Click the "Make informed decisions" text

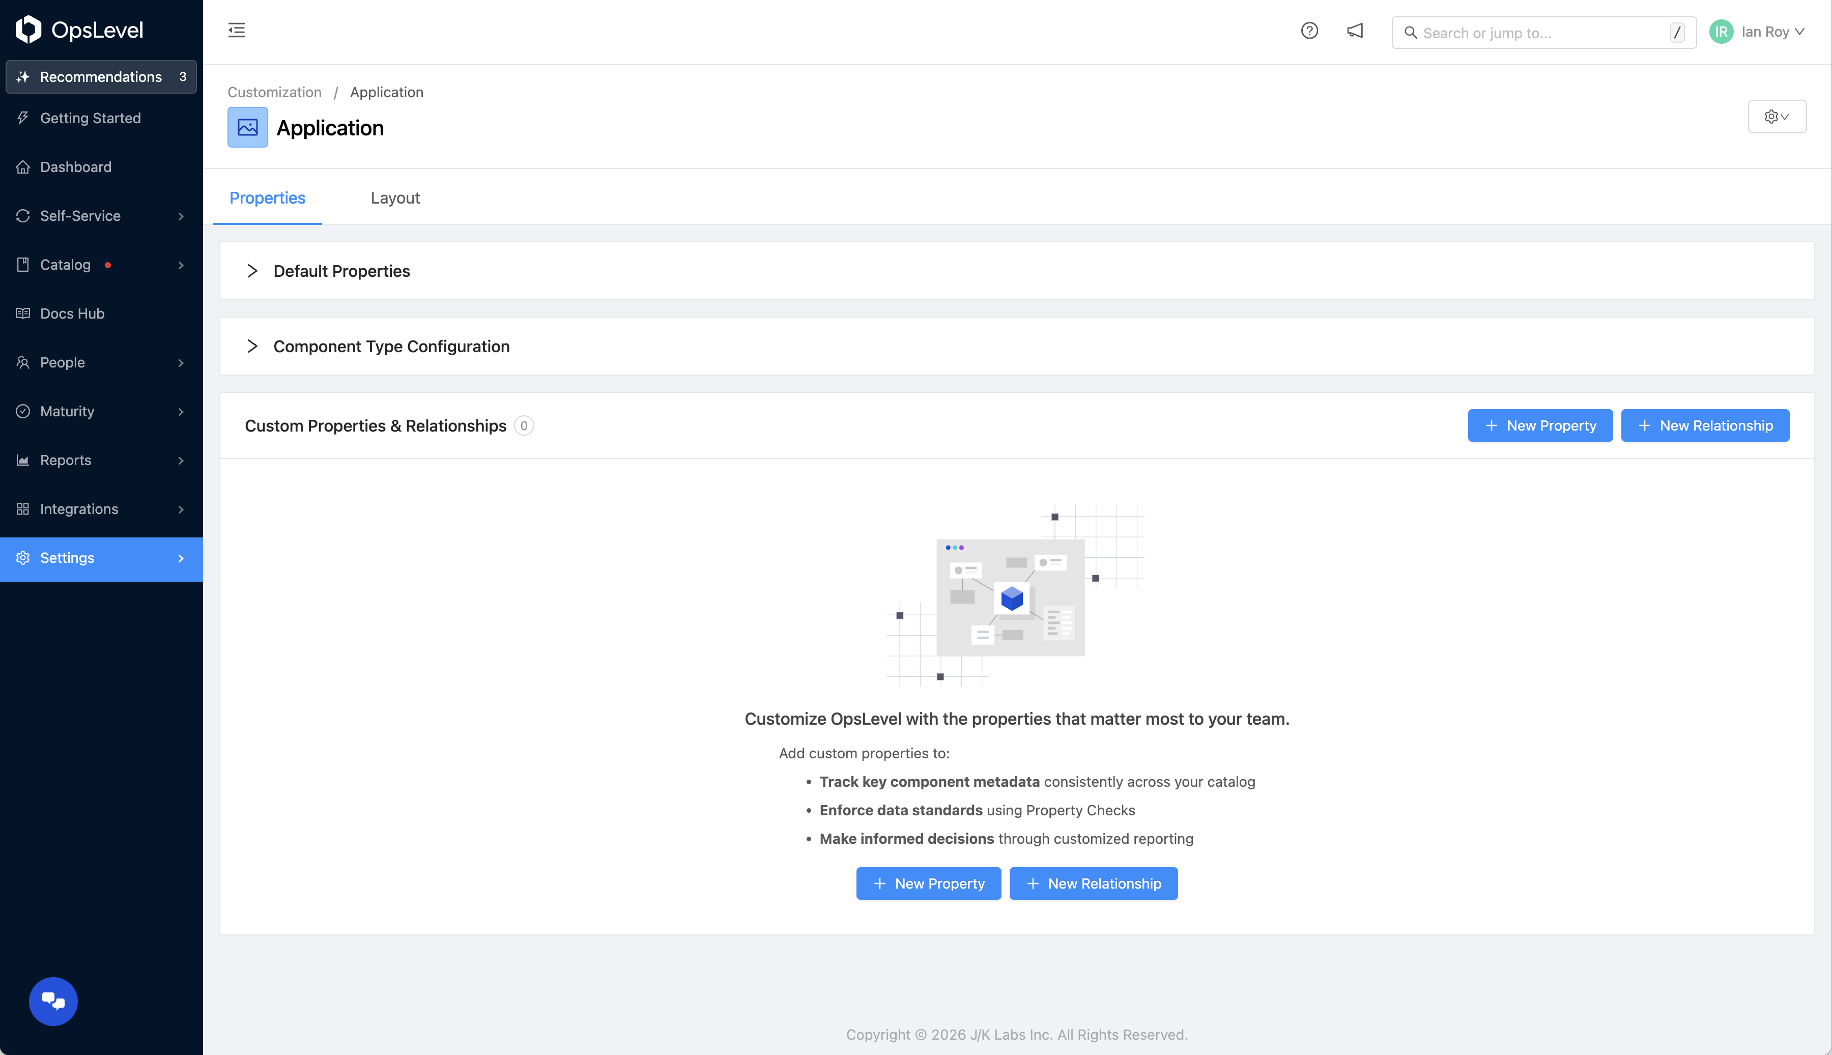(x=907, y=838)
